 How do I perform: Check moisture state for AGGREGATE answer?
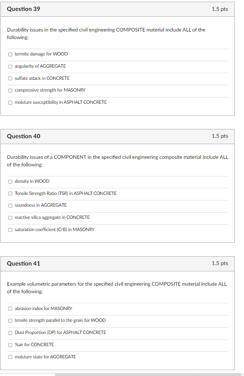10,357
